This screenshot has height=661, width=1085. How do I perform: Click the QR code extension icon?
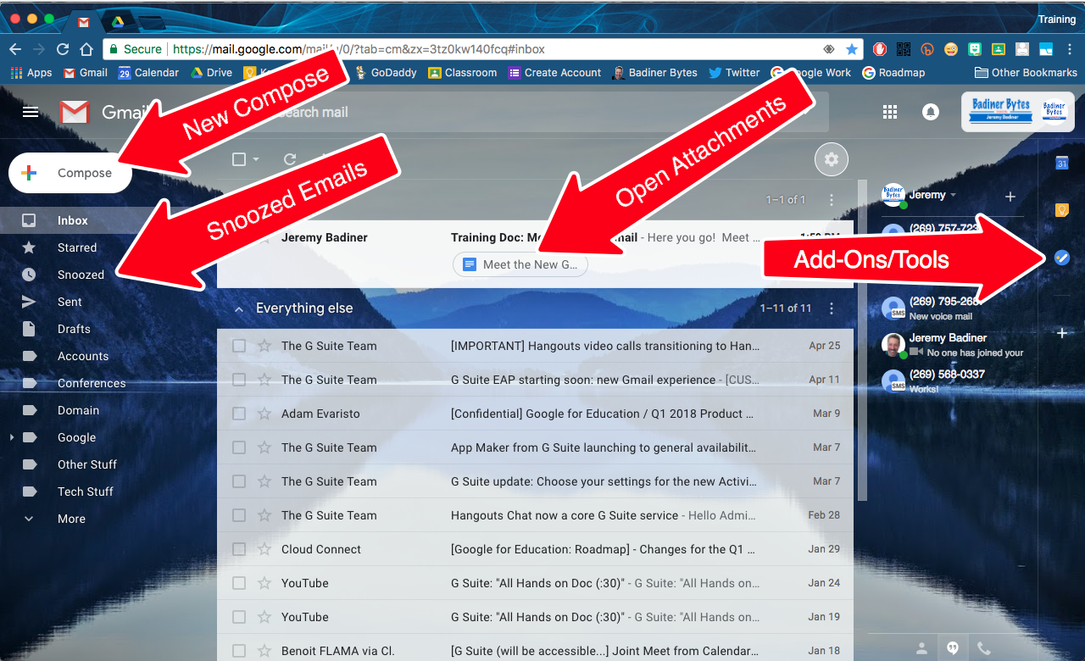pyautogui.click(x=904, y=49)
